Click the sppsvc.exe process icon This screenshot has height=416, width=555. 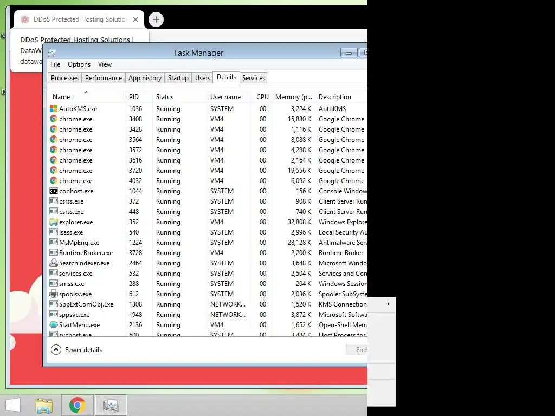coord(54,314)
